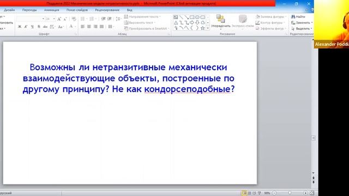Decrease list indent level
This screenshot has height=196, width=349.
point(103,19)
